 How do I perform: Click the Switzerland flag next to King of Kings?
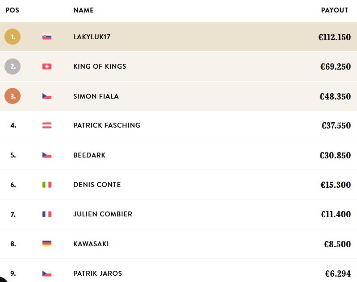(x=47, y=66)
